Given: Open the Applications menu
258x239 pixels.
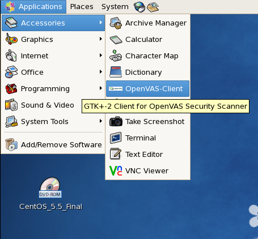Looking at the screenshot, I should (x=33, y=7).
